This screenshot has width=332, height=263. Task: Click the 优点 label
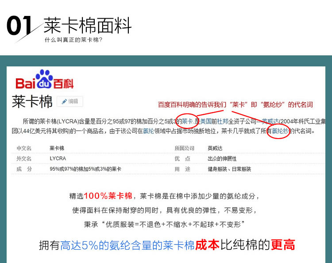click(x=182, y=159)
